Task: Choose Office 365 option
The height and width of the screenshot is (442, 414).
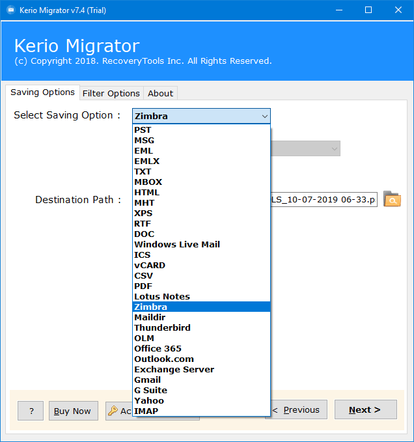Action: pyautogui.click(x=201, y=349)
